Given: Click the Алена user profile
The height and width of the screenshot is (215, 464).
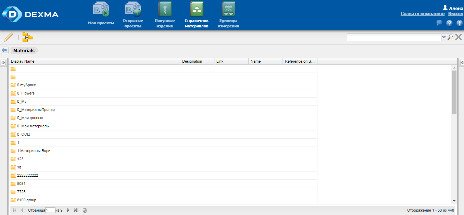Looking at the screenshot, I should 453,8.
